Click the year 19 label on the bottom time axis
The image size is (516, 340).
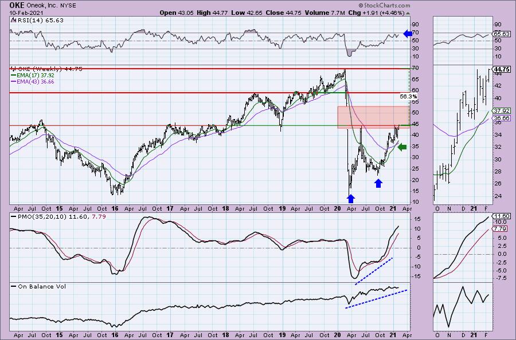282,335
